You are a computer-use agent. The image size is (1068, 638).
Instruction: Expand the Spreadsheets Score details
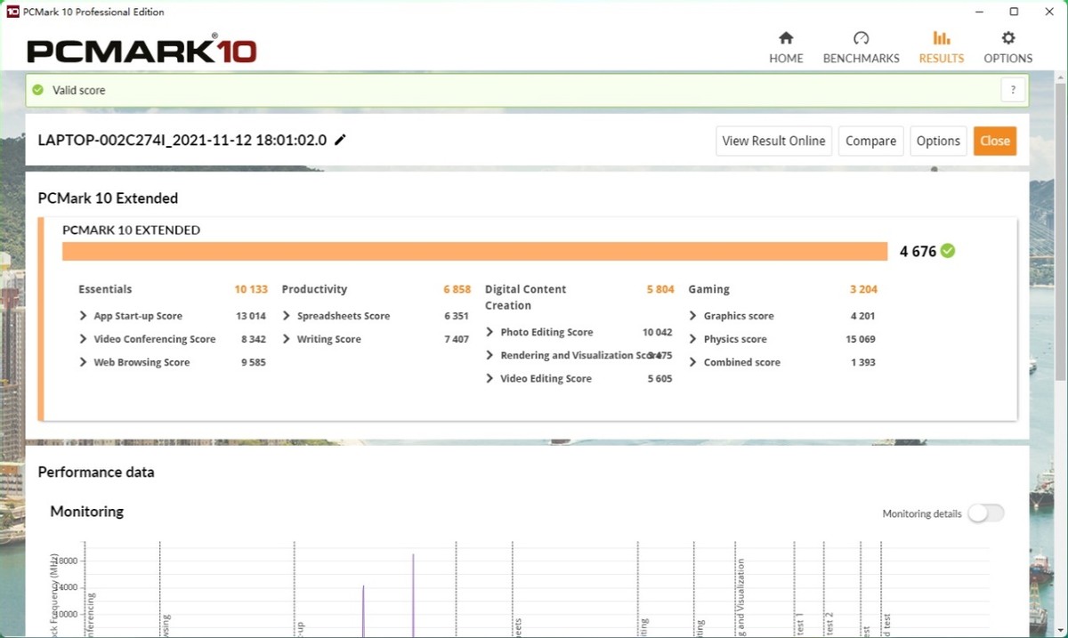click(x=287, y=316)
